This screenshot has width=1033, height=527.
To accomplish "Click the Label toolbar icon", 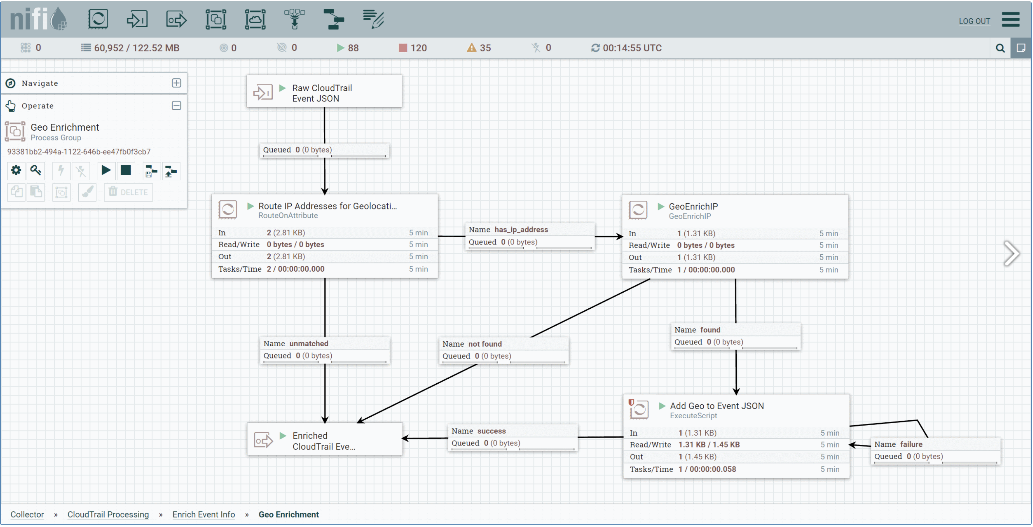I will coord(373,19).
